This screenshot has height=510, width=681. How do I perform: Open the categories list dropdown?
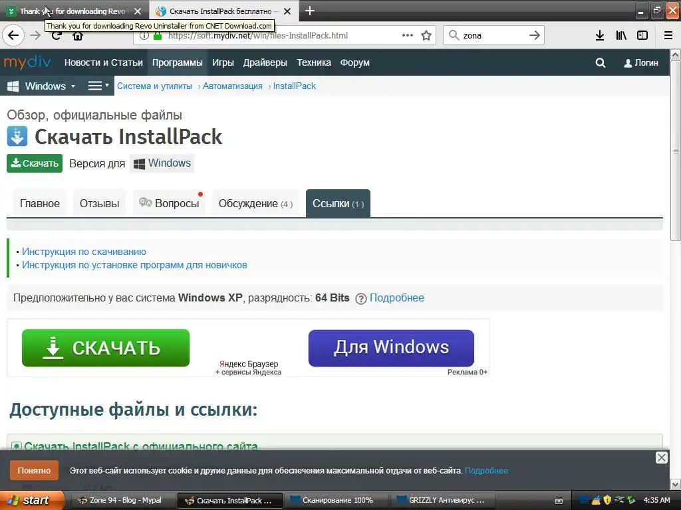[98, 86]
